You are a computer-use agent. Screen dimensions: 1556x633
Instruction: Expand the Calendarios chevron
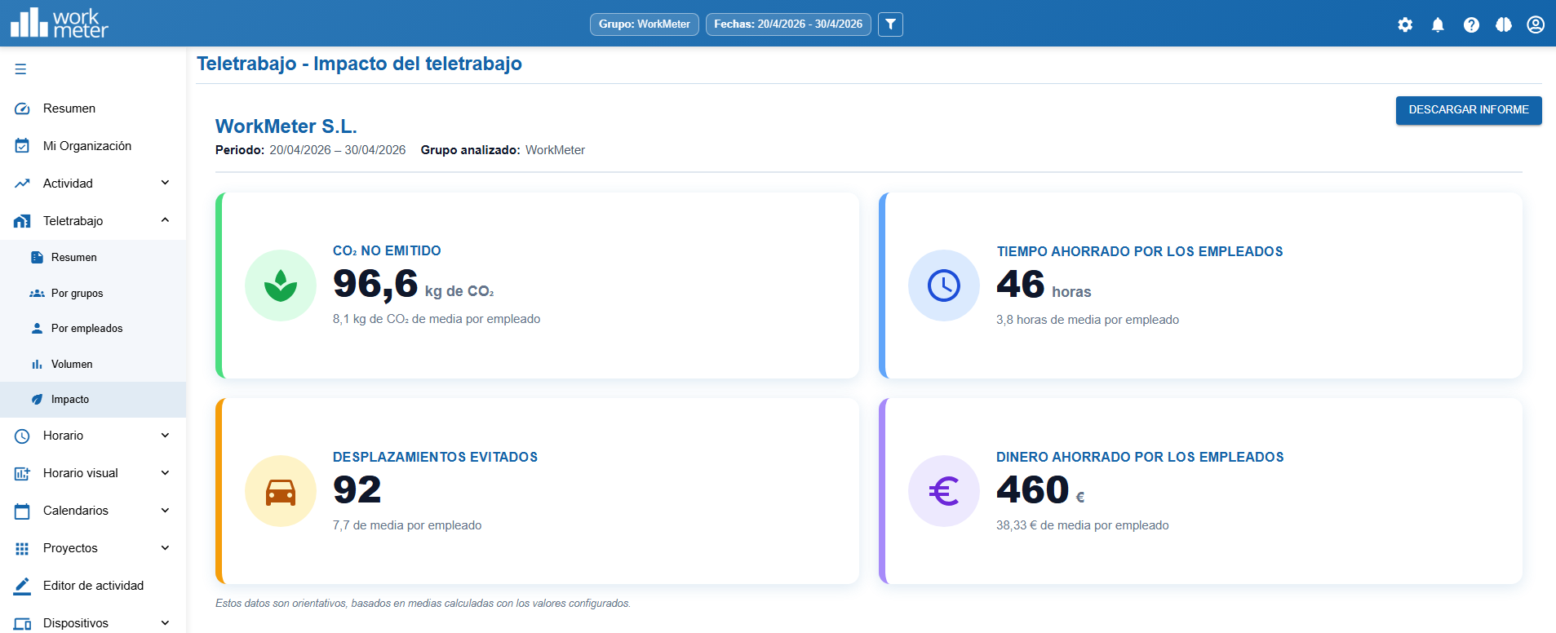click(165, 511)
